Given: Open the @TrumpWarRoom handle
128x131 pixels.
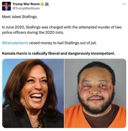Looking at the screenshot, I should [26, 8].
